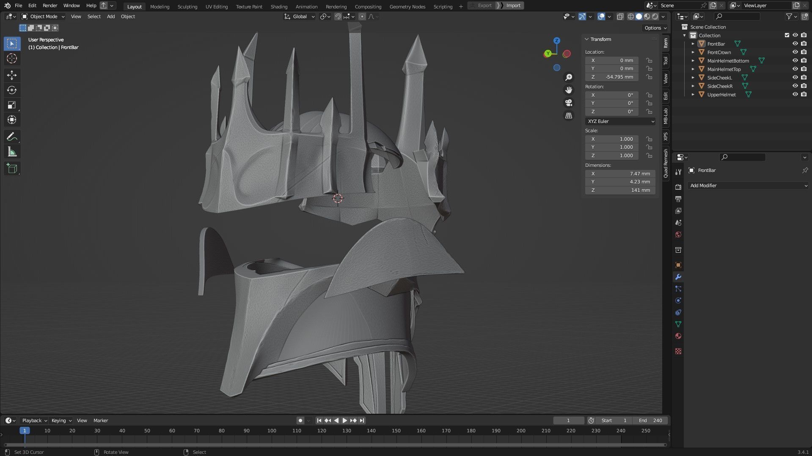Open the Texture properties checker icon
Image resolution: width=812 pixels, height=456 pixels.
[x=678, y=351]
